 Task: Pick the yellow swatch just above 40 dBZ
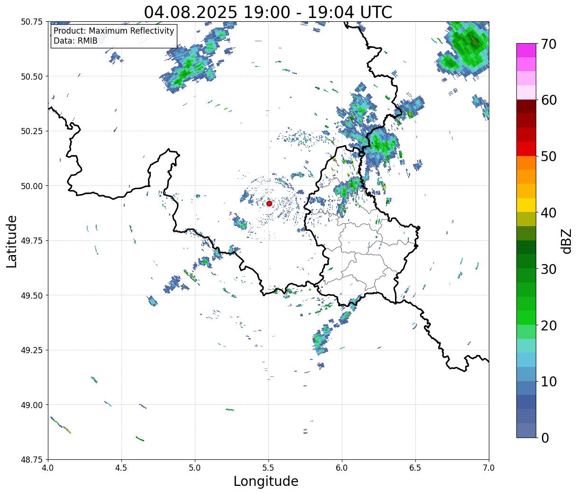[526, 205]
